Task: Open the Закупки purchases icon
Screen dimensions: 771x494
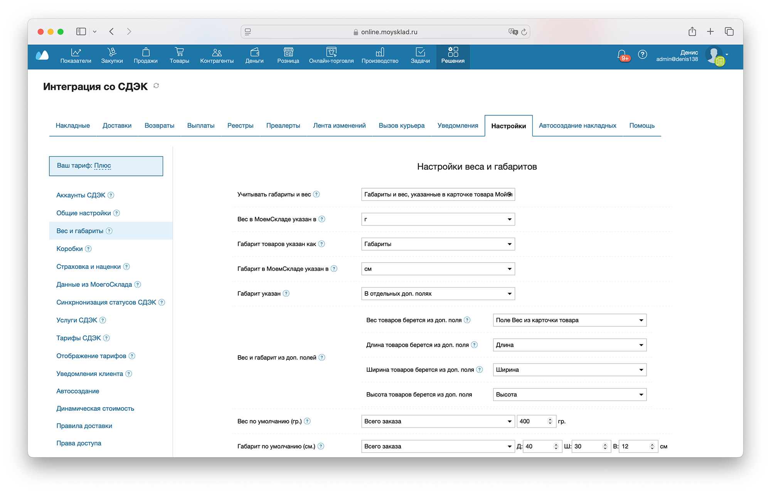Action: pos(112,52)
